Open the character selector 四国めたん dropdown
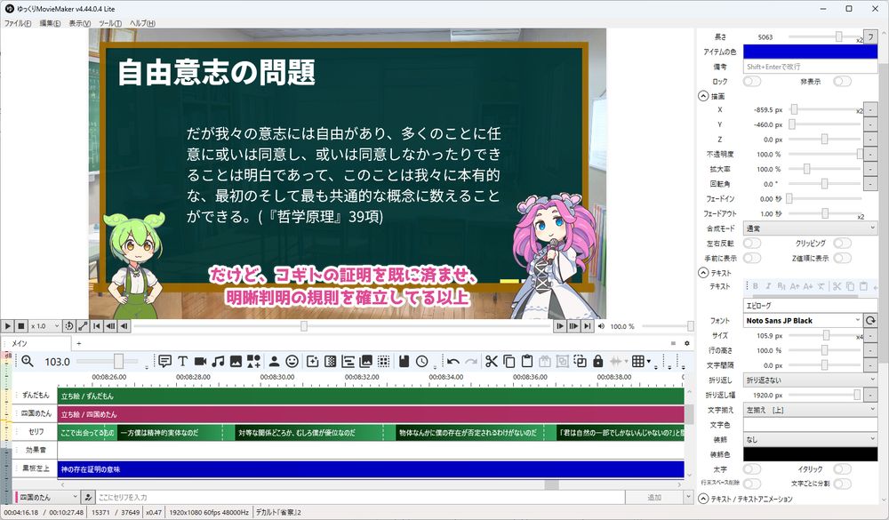Viewport: 889px width, 520px height. 46,497
